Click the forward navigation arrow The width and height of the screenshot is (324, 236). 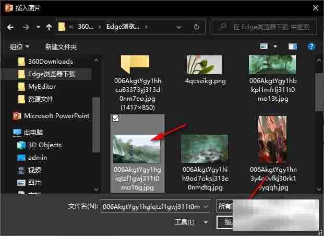[x=25, y=27]
